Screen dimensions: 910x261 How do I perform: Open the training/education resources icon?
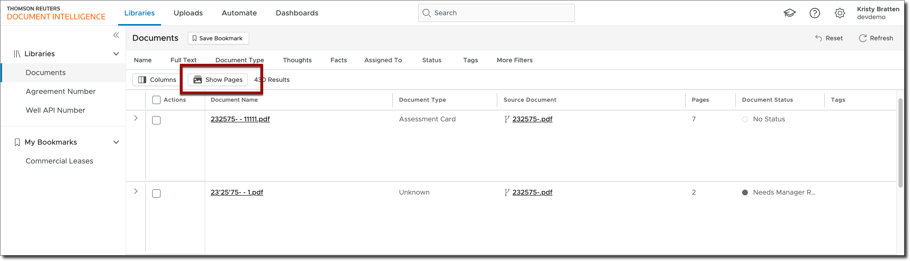pos(790,13)
